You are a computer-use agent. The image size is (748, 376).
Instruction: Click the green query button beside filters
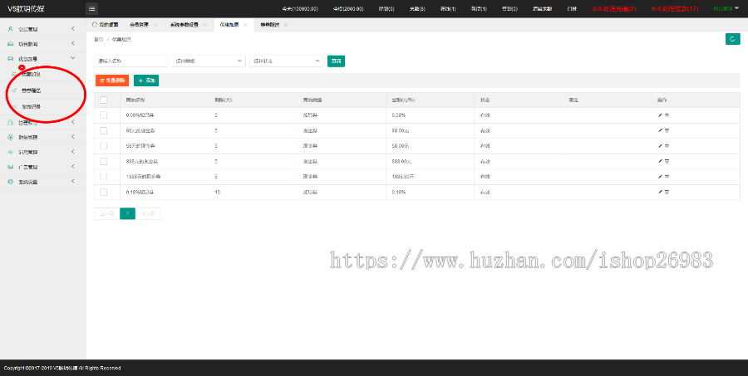(x=337, y=61)
